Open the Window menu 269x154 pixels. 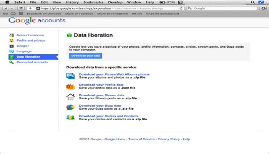(134, 2)
